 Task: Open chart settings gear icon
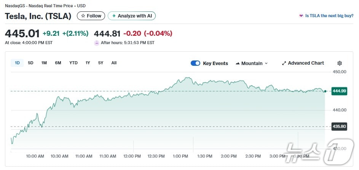[x=340, y=63]
